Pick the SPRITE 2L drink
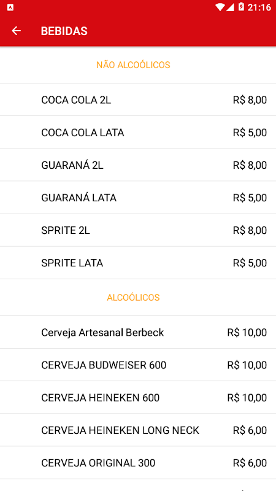The width and height of the screenshot is (276, 491). [x=138, y=230]
